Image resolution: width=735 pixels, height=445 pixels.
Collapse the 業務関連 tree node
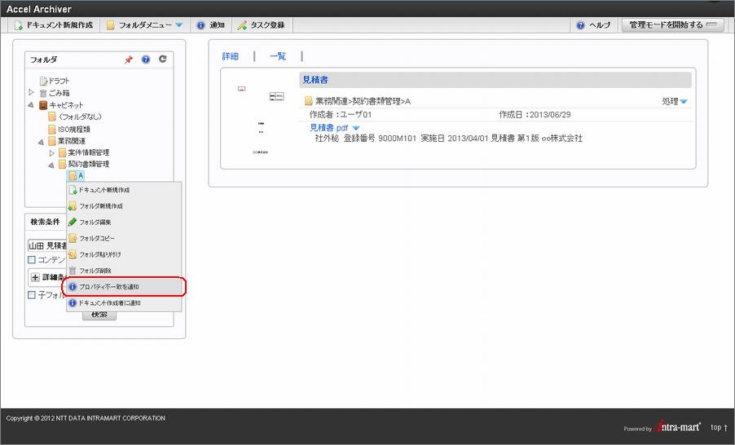point(41,142)
